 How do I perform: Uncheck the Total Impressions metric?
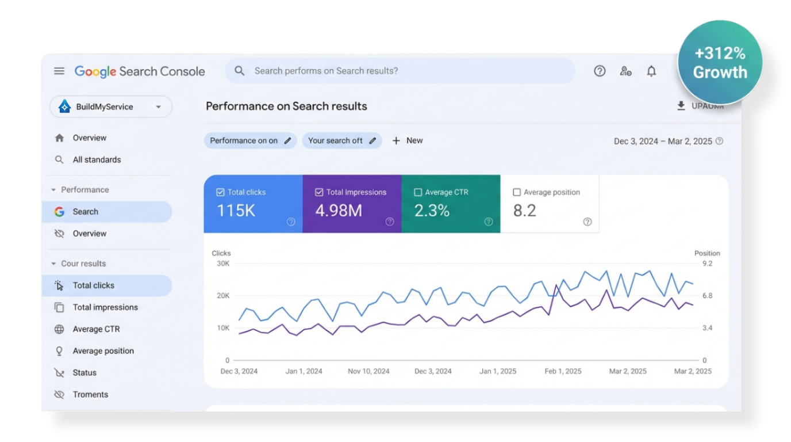[318, 192]
